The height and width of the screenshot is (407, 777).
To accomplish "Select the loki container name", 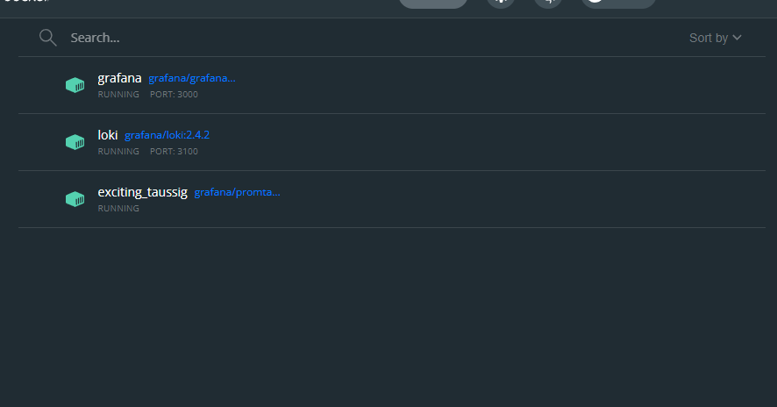I will tap(108, 135).
